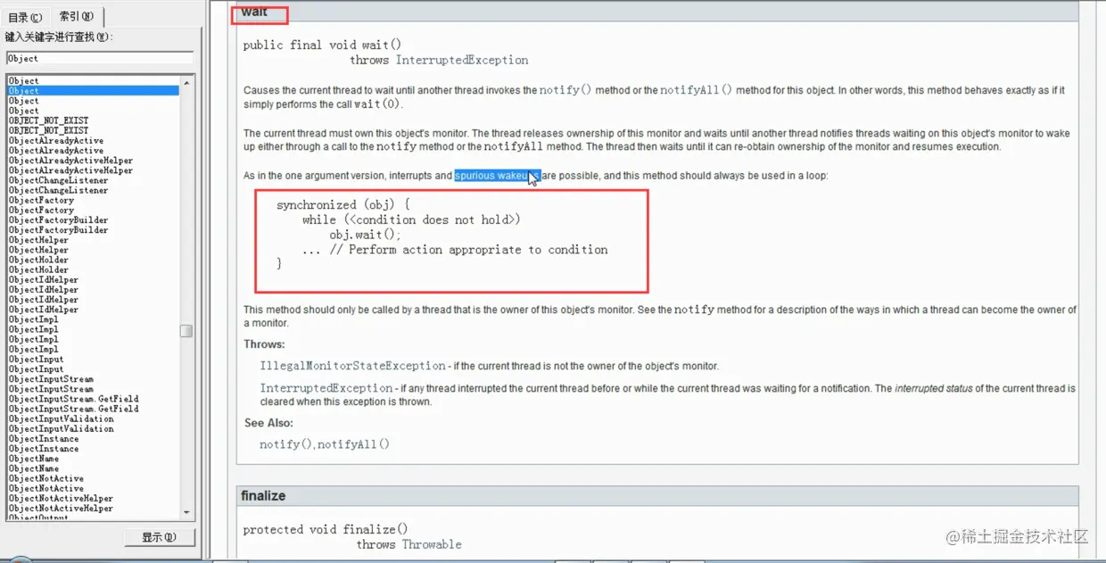Click the "obj.wait();" code line
Viewport: 1106px width, 563px height.
click(x=365, y=235)
